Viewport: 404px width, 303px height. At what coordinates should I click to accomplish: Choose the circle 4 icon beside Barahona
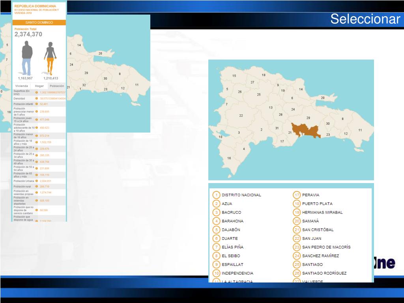point(216,221)
